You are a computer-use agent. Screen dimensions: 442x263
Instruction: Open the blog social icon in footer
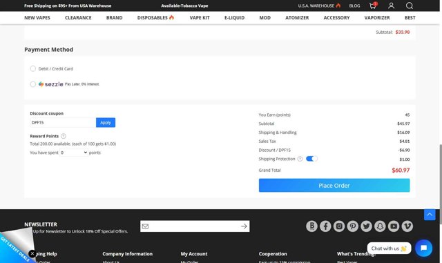(x=311, y=226)
